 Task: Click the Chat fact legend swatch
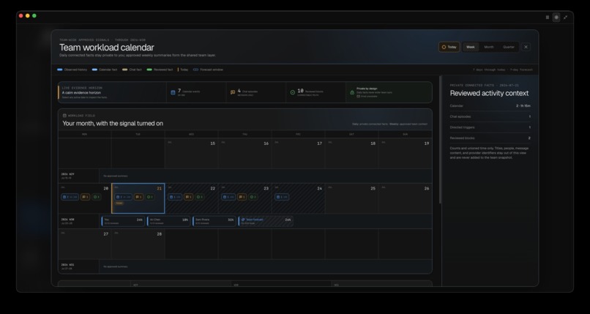point(124,70)
